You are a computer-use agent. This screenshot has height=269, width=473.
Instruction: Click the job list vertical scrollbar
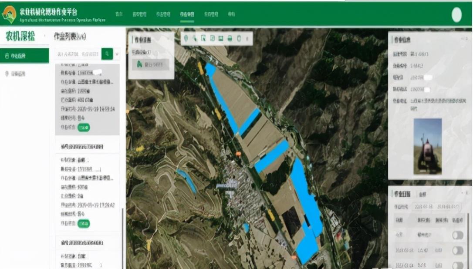coord(122,238)
